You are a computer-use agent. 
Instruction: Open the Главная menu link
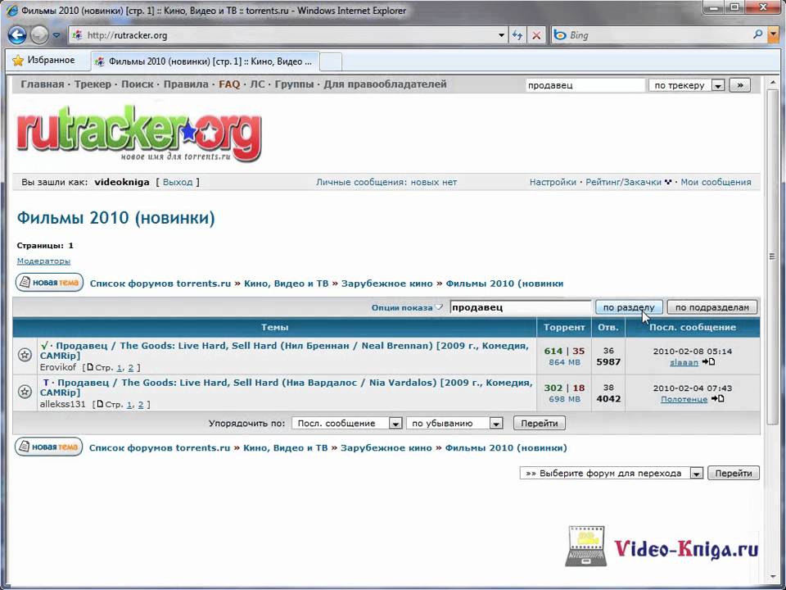[x=42, y=84]
